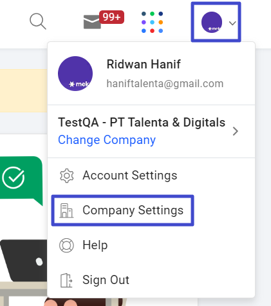Click the door icon beside Sign Out
The image size is (271, 306).
pos(66,280)
